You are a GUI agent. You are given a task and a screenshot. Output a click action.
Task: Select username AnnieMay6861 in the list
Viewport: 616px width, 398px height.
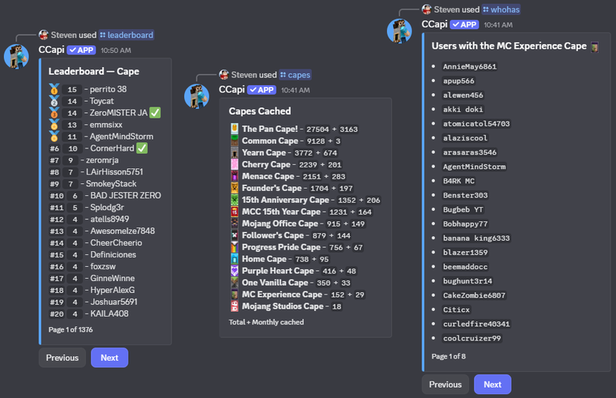click(469, 67)
